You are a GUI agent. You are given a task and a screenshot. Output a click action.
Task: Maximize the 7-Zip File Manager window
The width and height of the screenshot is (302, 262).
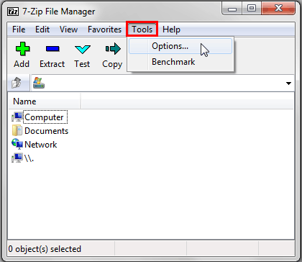pos(252,9)
